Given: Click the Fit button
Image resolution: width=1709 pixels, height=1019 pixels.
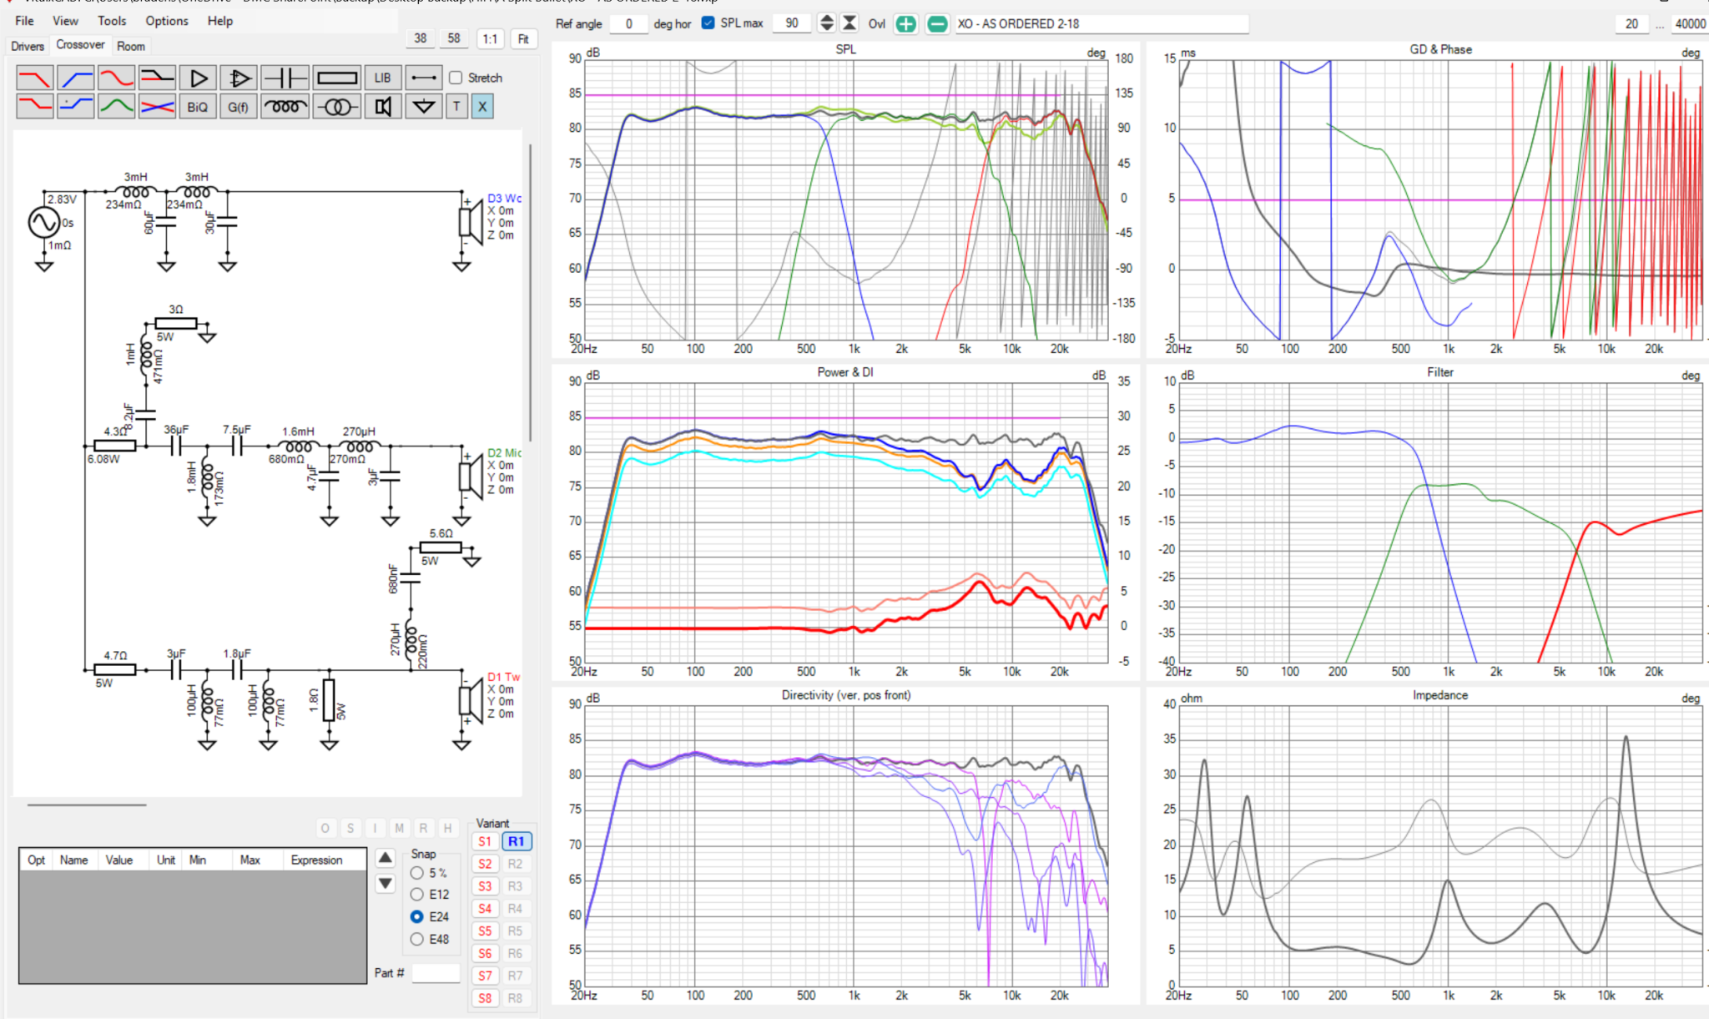Looking at the screenshot, I should 523,38.
